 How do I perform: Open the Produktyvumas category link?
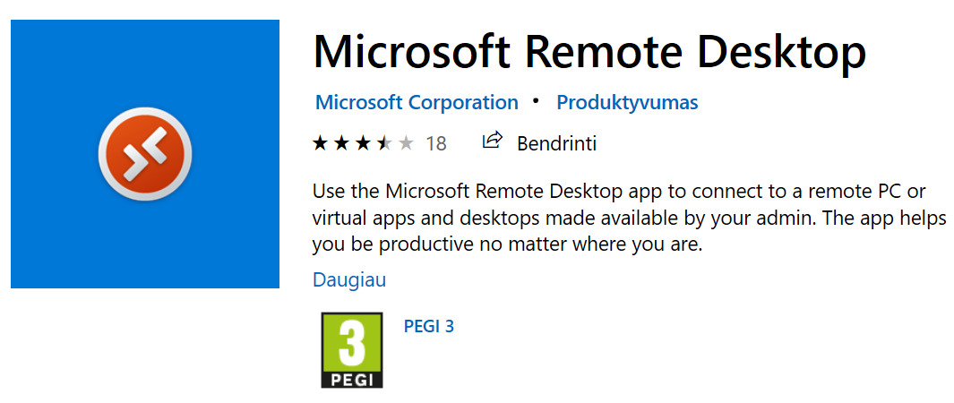point(627,103)
